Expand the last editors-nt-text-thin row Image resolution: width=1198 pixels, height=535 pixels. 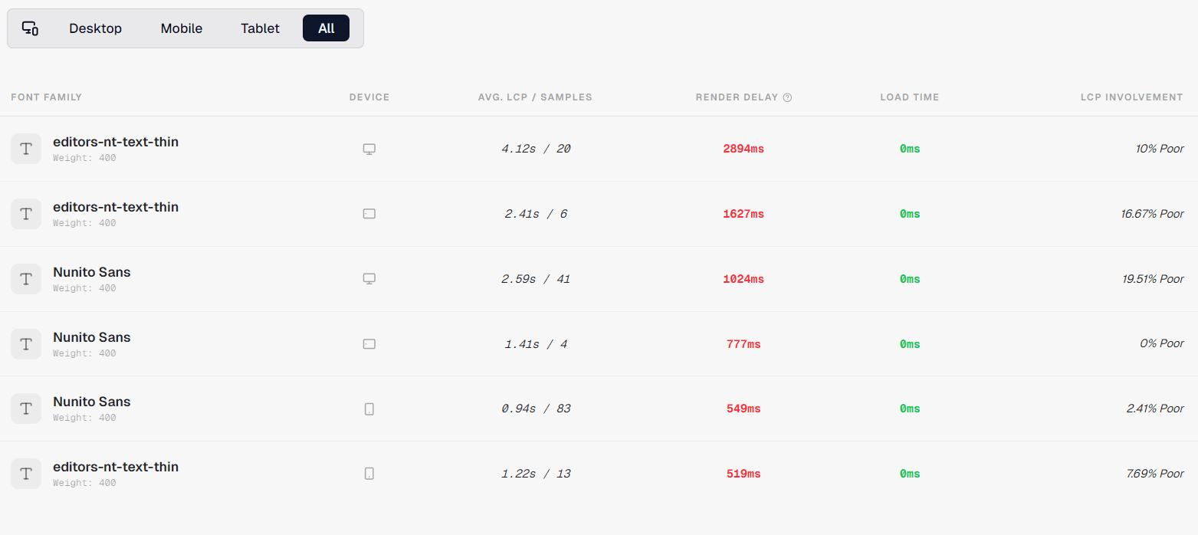pos(116,466)
